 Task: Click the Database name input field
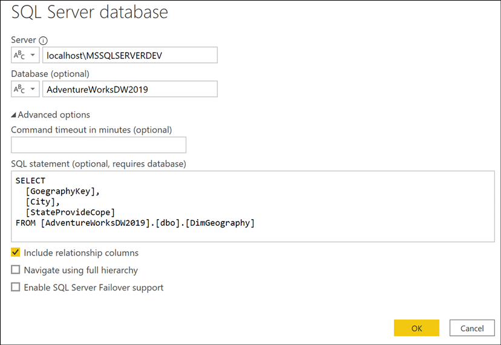130,89
